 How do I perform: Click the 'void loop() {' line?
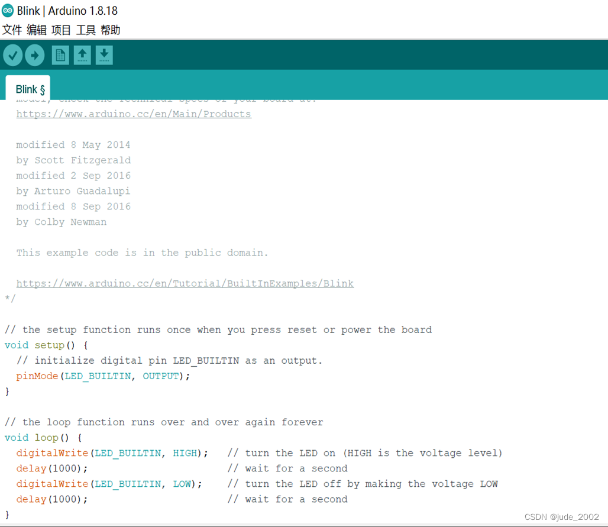(x=43, y=438)
